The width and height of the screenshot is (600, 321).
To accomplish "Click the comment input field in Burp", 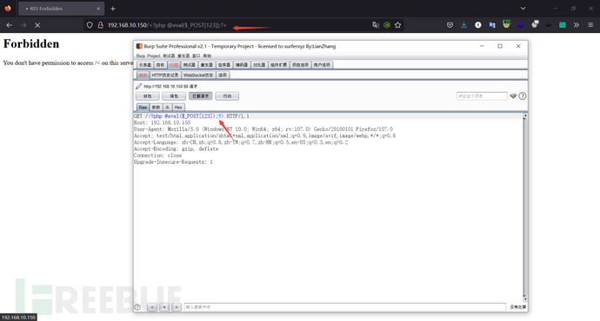I will pyautogui.click(x=482, y=96).
